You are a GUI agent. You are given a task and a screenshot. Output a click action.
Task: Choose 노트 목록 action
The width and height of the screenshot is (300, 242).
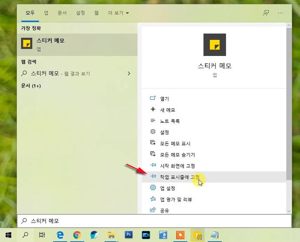coord(214,121)
